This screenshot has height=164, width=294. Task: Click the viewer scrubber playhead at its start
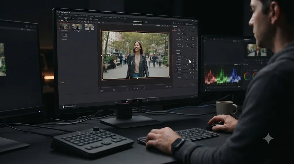point(100,88)
